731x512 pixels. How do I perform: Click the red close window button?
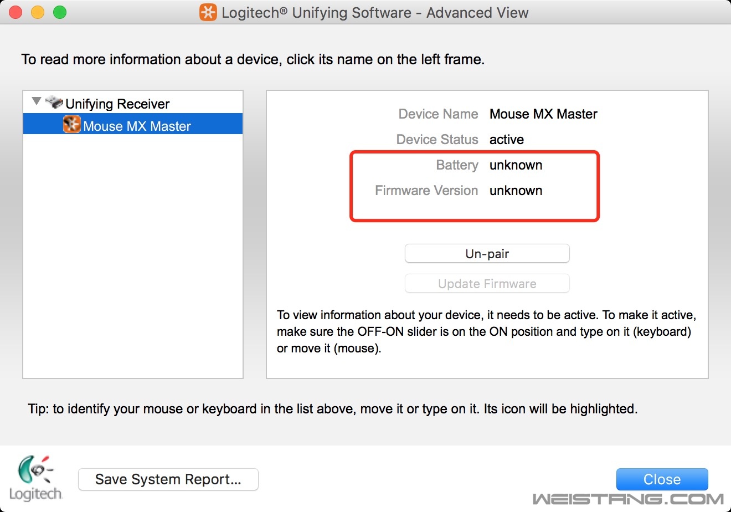click(x=16, y=12)
